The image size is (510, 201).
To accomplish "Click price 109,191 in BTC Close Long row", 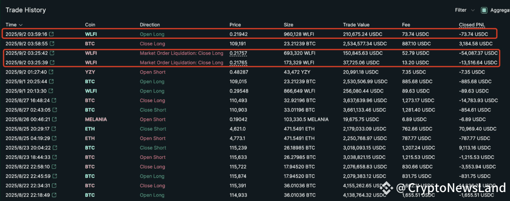I will (237, 43).
